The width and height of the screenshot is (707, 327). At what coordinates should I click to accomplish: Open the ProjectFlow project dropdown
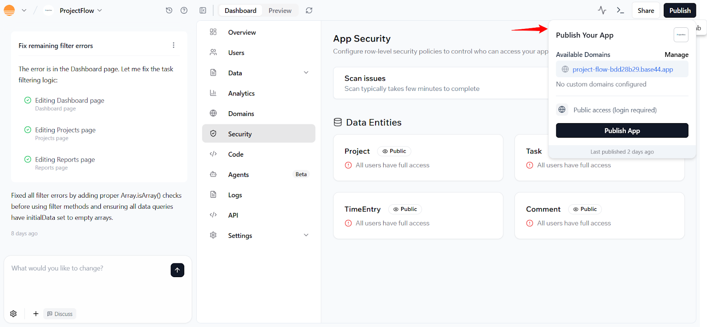click(81, 11)
